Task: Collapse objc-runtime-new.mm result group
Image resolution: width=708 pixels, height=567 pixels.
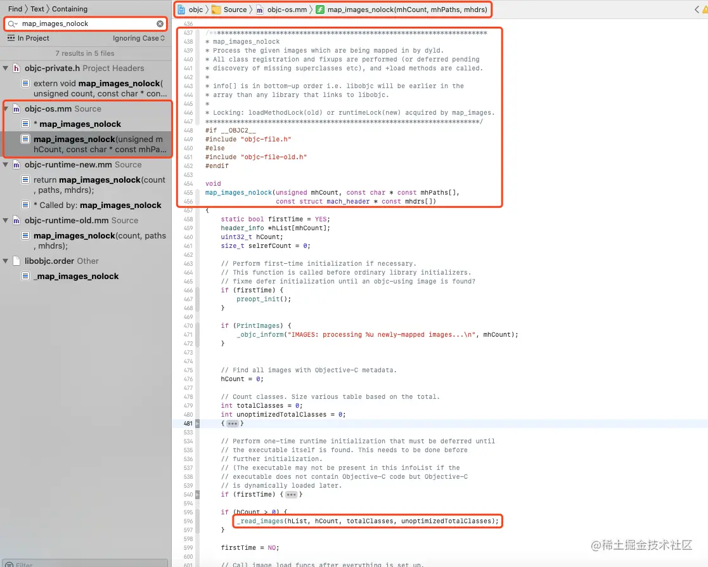Action: (6, 165)
